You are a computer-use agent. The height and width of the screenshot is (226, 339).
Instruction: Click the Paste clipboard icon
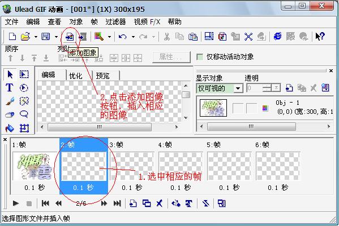point(193,37)
